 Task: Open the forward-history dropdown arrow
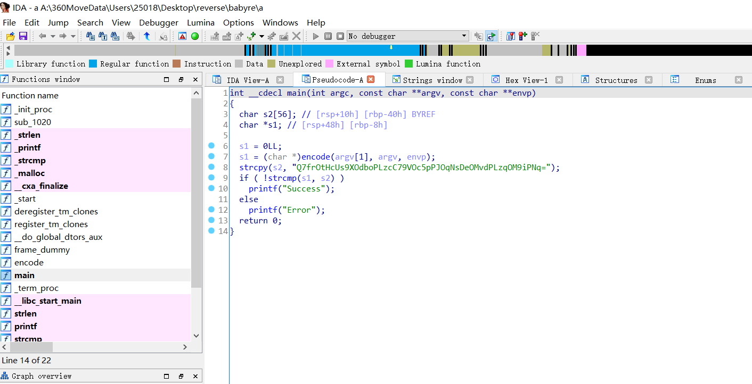pos(73,36)
